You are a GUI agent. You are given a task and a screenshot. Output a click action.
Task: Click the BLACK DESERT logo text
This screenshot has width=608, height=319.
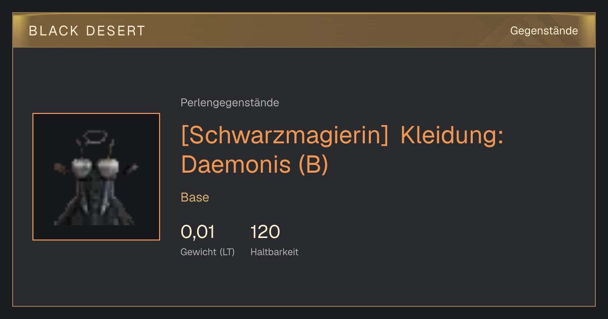click(x=87, y=31)
